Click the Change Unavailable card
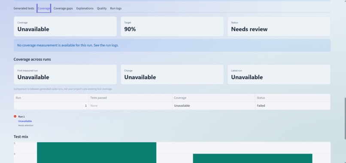 172,74
